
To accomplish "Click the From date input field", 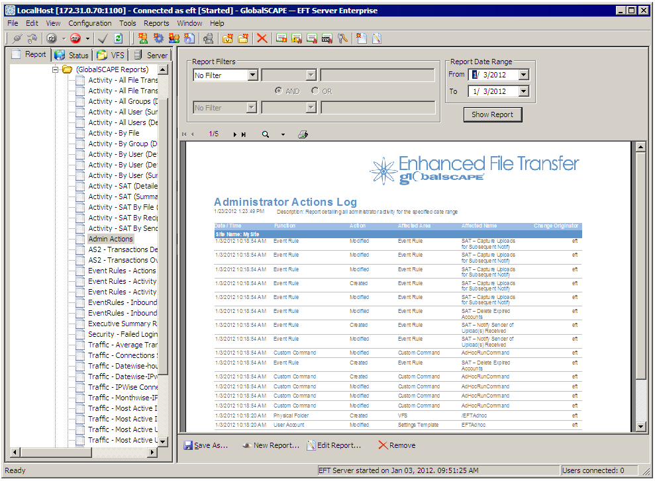I will click(493, 75).
